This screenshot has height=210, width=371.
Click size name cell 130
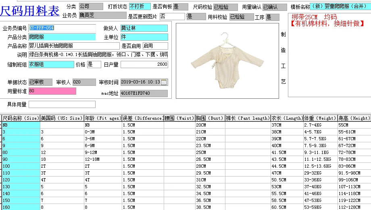point(21,187)
